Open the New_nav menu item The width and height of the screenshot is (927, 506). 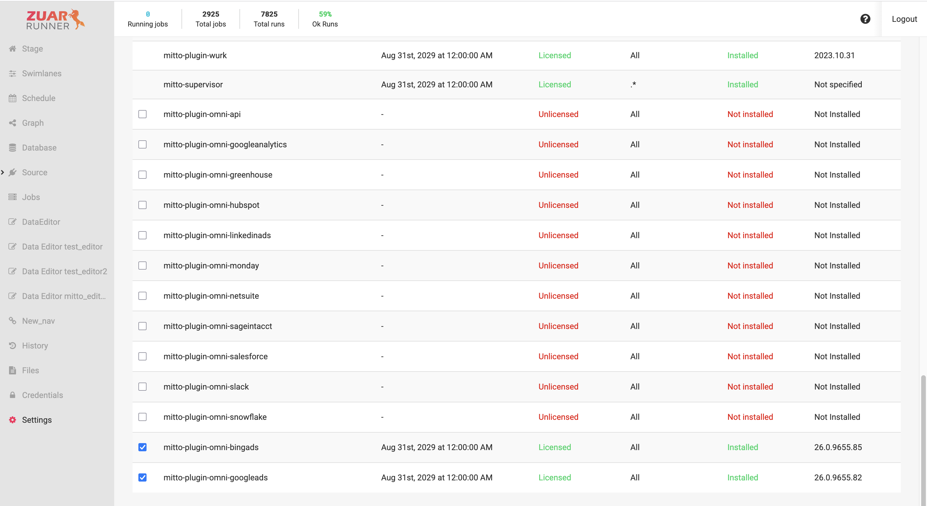(38, 321)
